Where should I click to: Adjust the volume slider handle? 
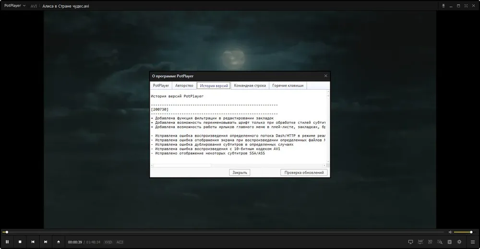point(471,232)
